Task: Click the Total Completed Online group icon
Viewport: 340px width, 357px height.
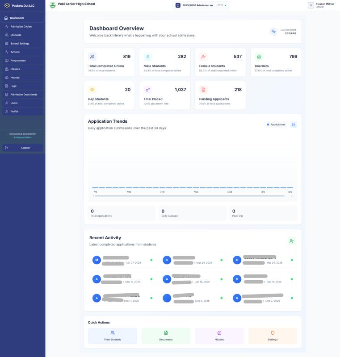Action: click(92, 57)
